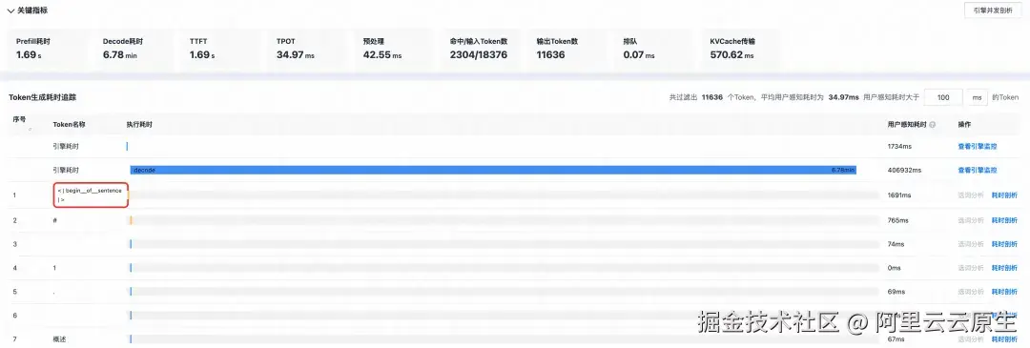Image resolution: width=1030 pixels, height=348 pixels.
Task: Click the filtered count 11636 in summary
Action: pyautogui.click(x=712, y=97)
